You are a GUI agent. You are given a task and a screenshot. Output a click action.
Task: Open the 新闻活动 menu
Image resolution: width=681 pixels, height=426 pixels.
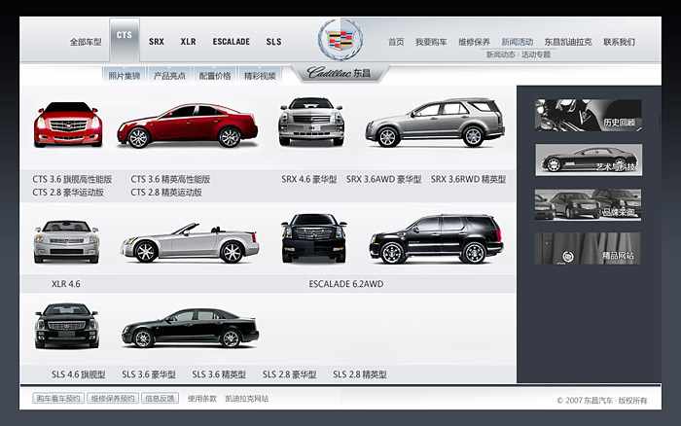tap(517, 42)
